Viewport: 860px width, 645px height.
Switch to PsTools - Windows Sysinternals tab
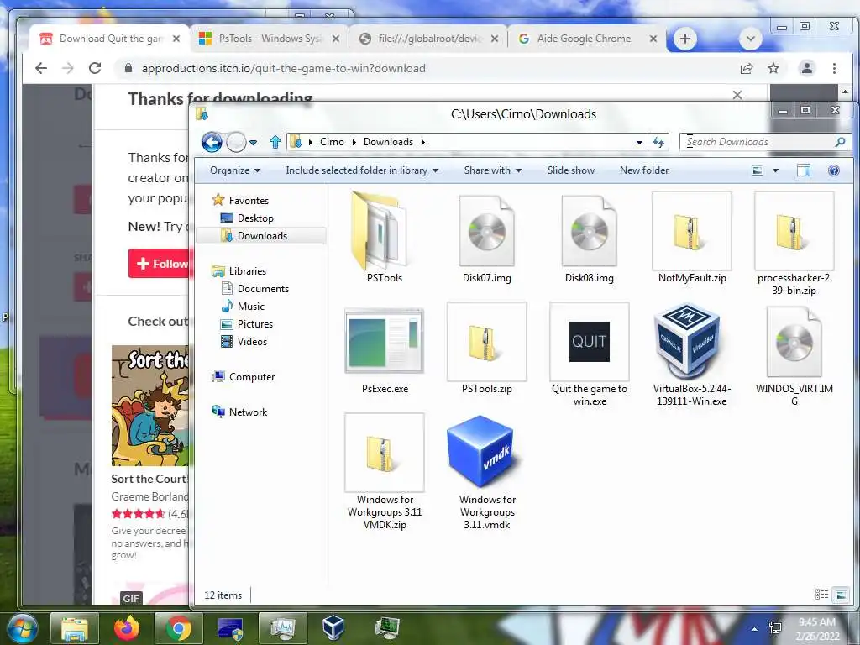[269, 39]
